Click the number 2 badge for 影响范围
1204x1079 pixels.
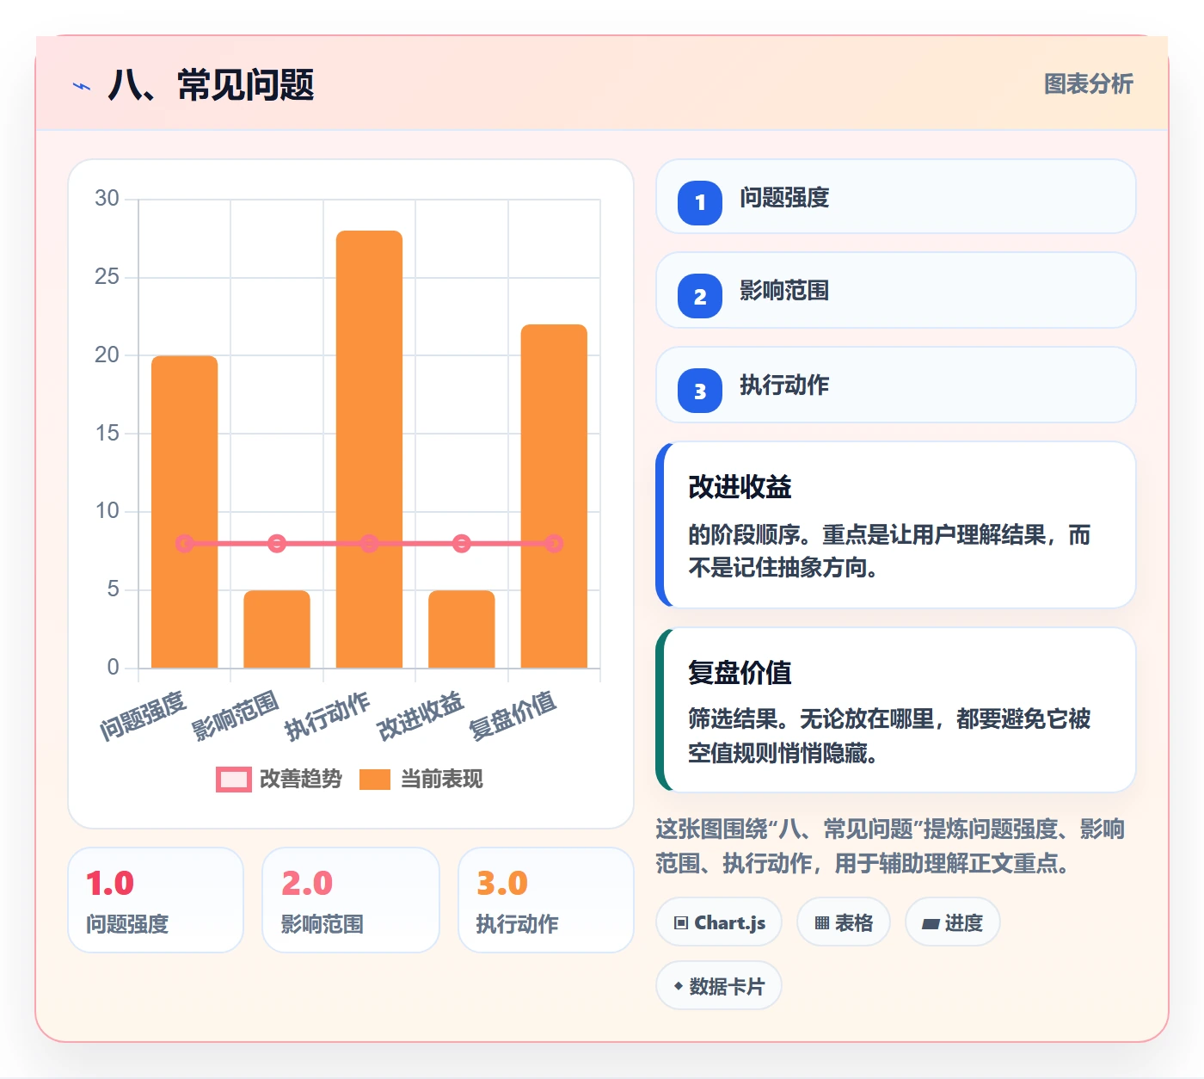click(x=700, y=296)
